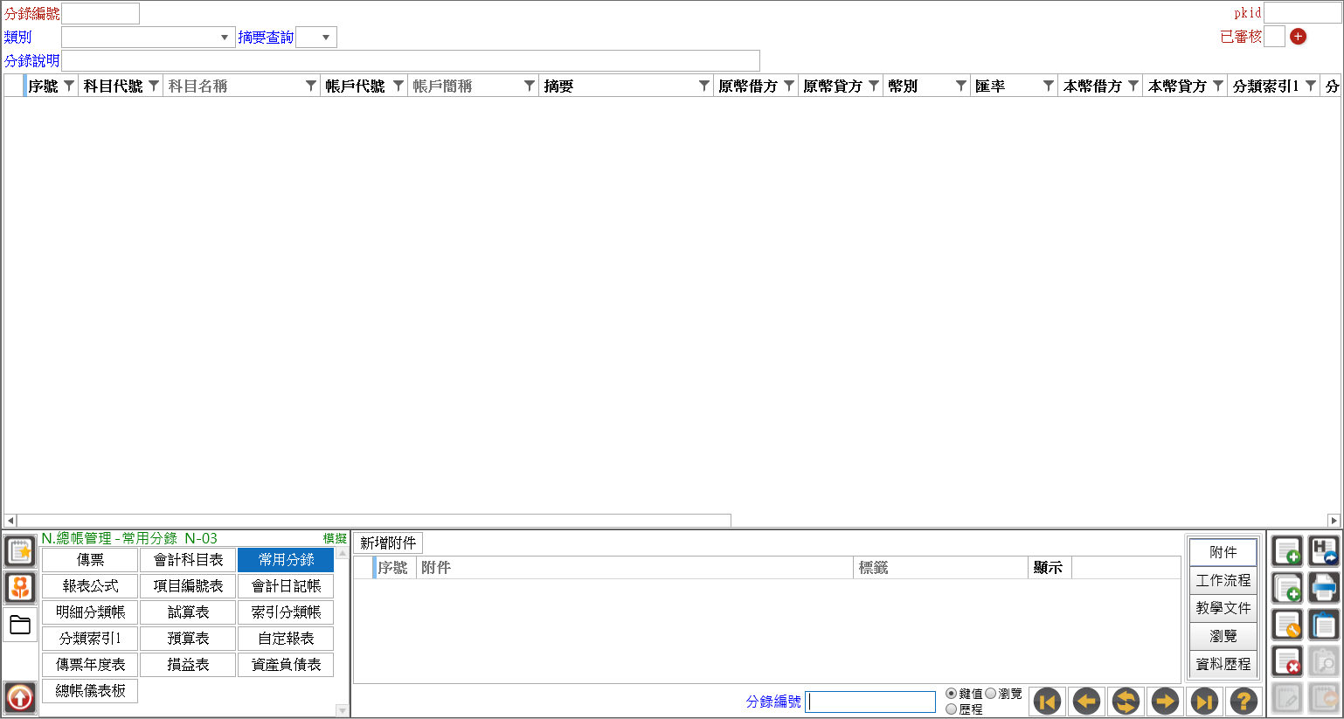Select the 鍵值 radio button
Screen dimensions: 1344x719
(952, 694)
